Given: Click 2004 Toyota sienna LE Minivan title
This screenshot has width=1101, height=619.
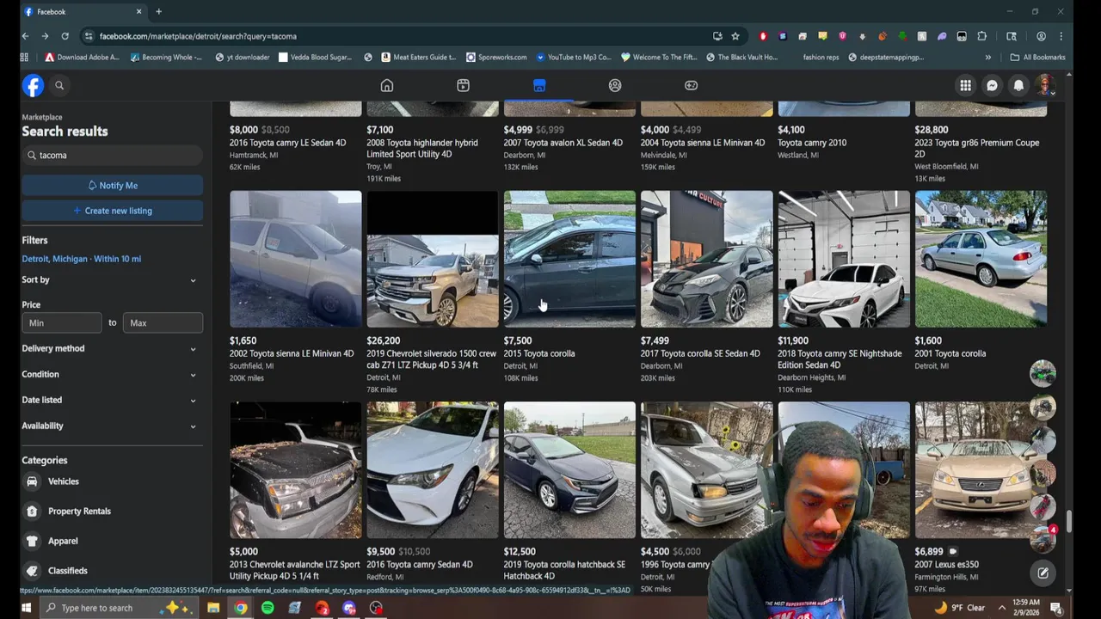Looking at the screenshot, I should click(x=703, y=143).
